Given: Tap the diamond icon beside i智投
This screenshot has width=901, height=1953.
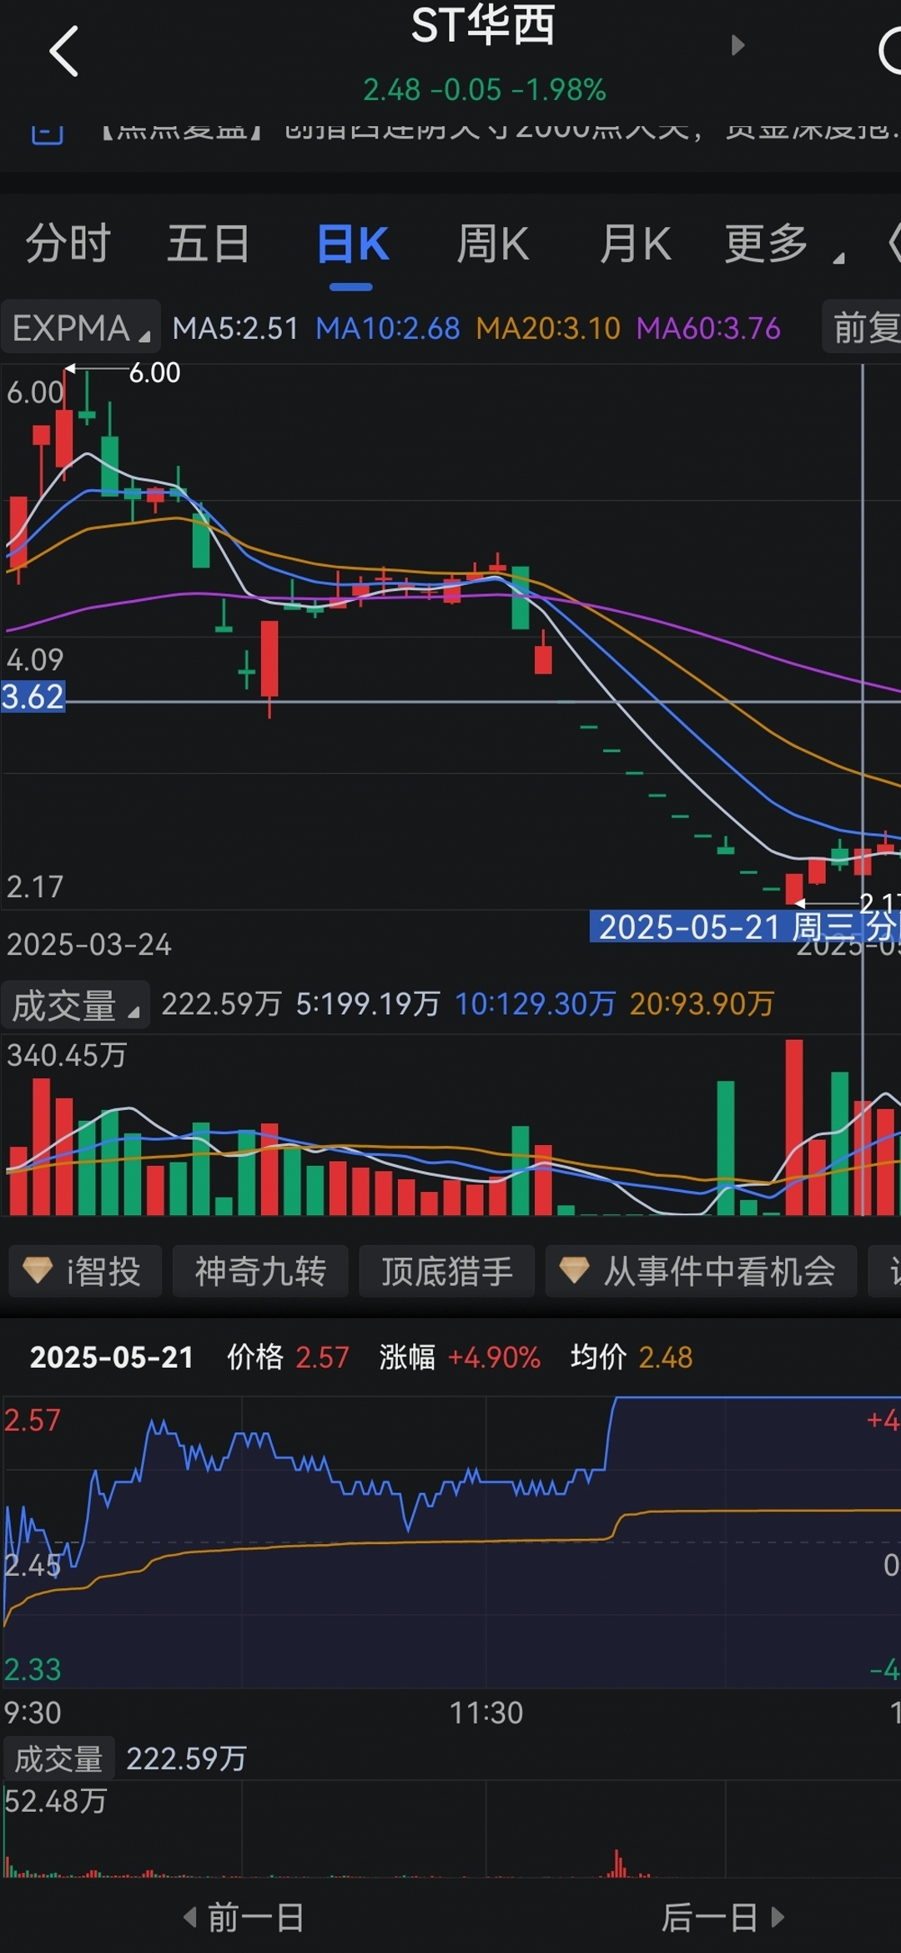Looking at the screenshot, I should (x=38, y=1270).
